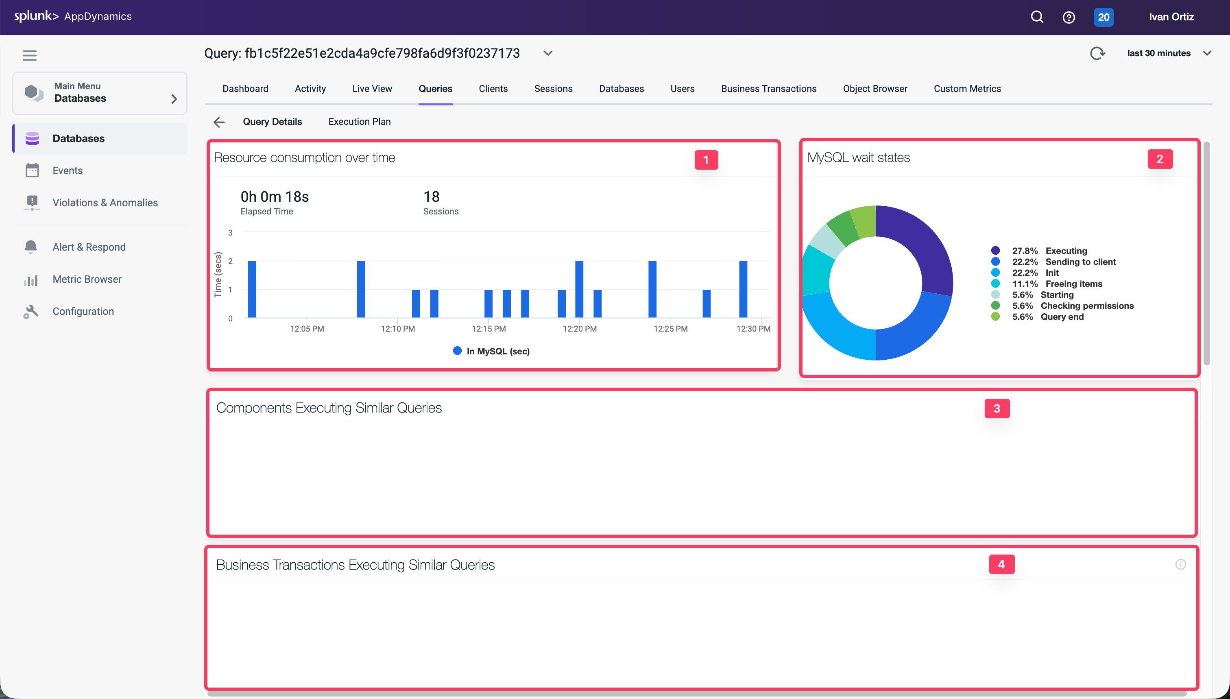Open the help question mark icon

1068,17
